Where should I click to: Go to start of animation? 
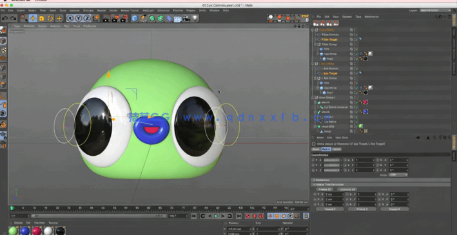(193, 216)
